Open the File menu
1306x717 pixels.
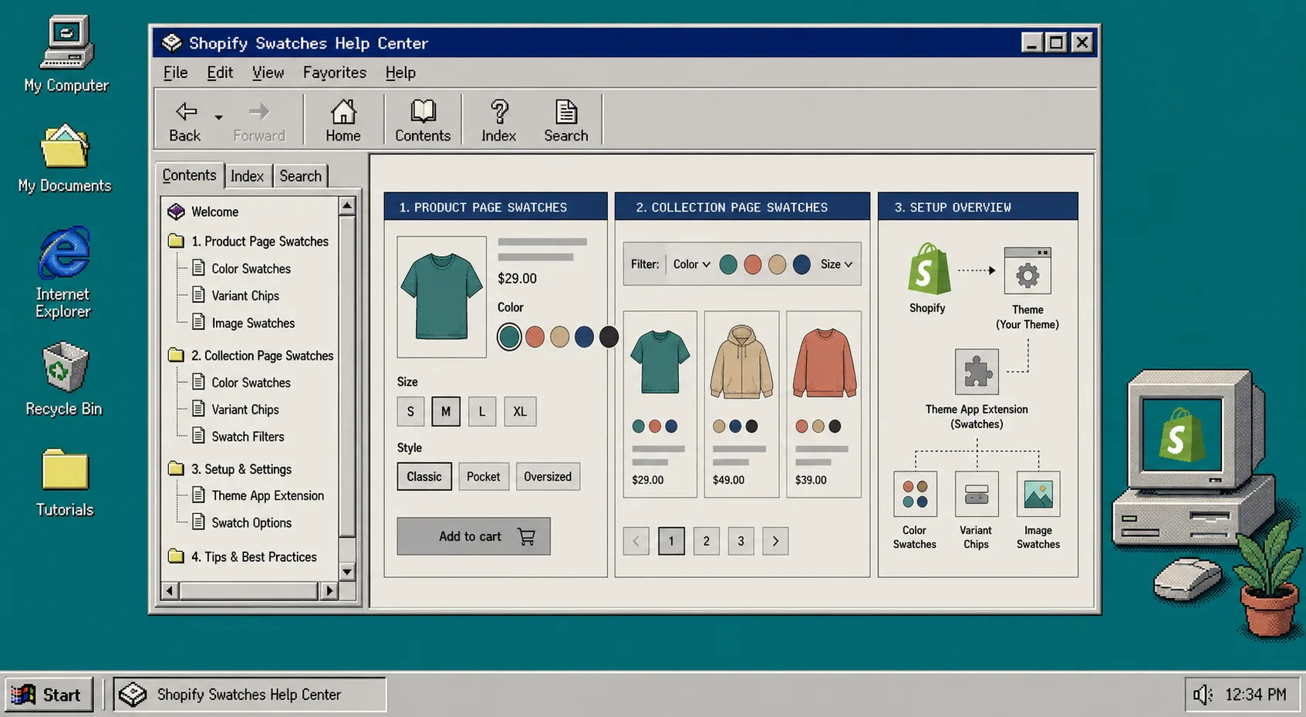click(x=176, y=73)
